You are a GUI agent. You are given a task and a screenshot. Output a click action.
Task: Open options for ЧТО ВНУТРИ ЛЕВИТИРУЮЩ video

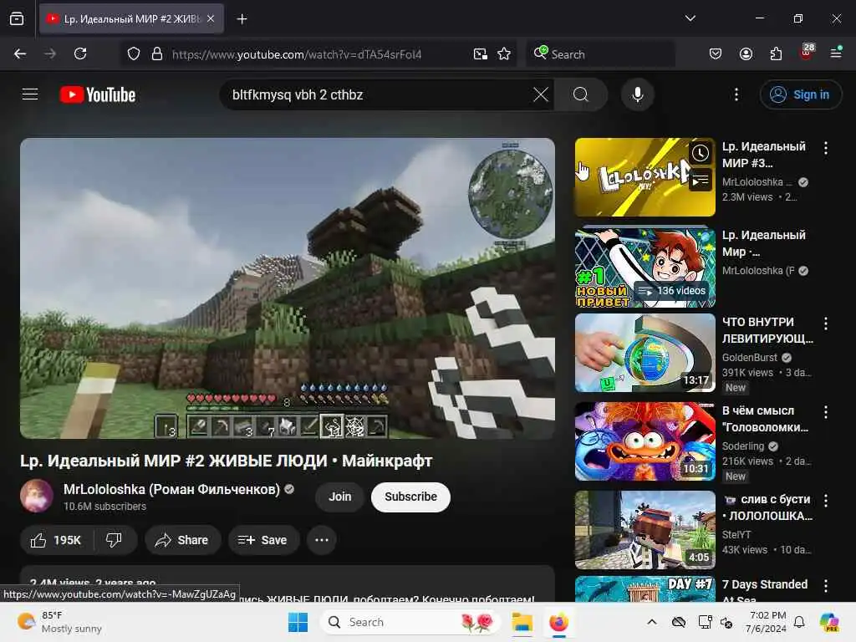(x=825, y=324)
